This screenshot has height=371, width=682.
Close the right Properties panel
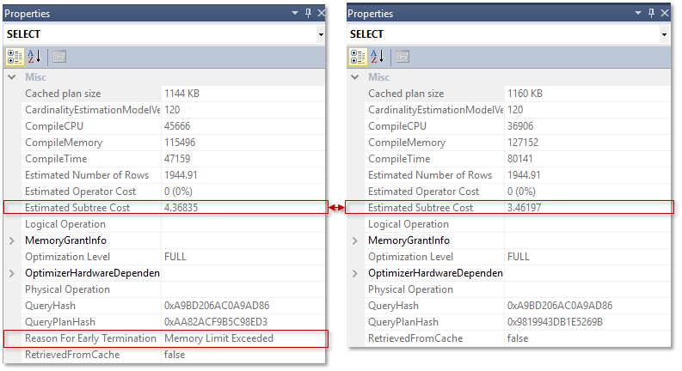pos(665,13)
